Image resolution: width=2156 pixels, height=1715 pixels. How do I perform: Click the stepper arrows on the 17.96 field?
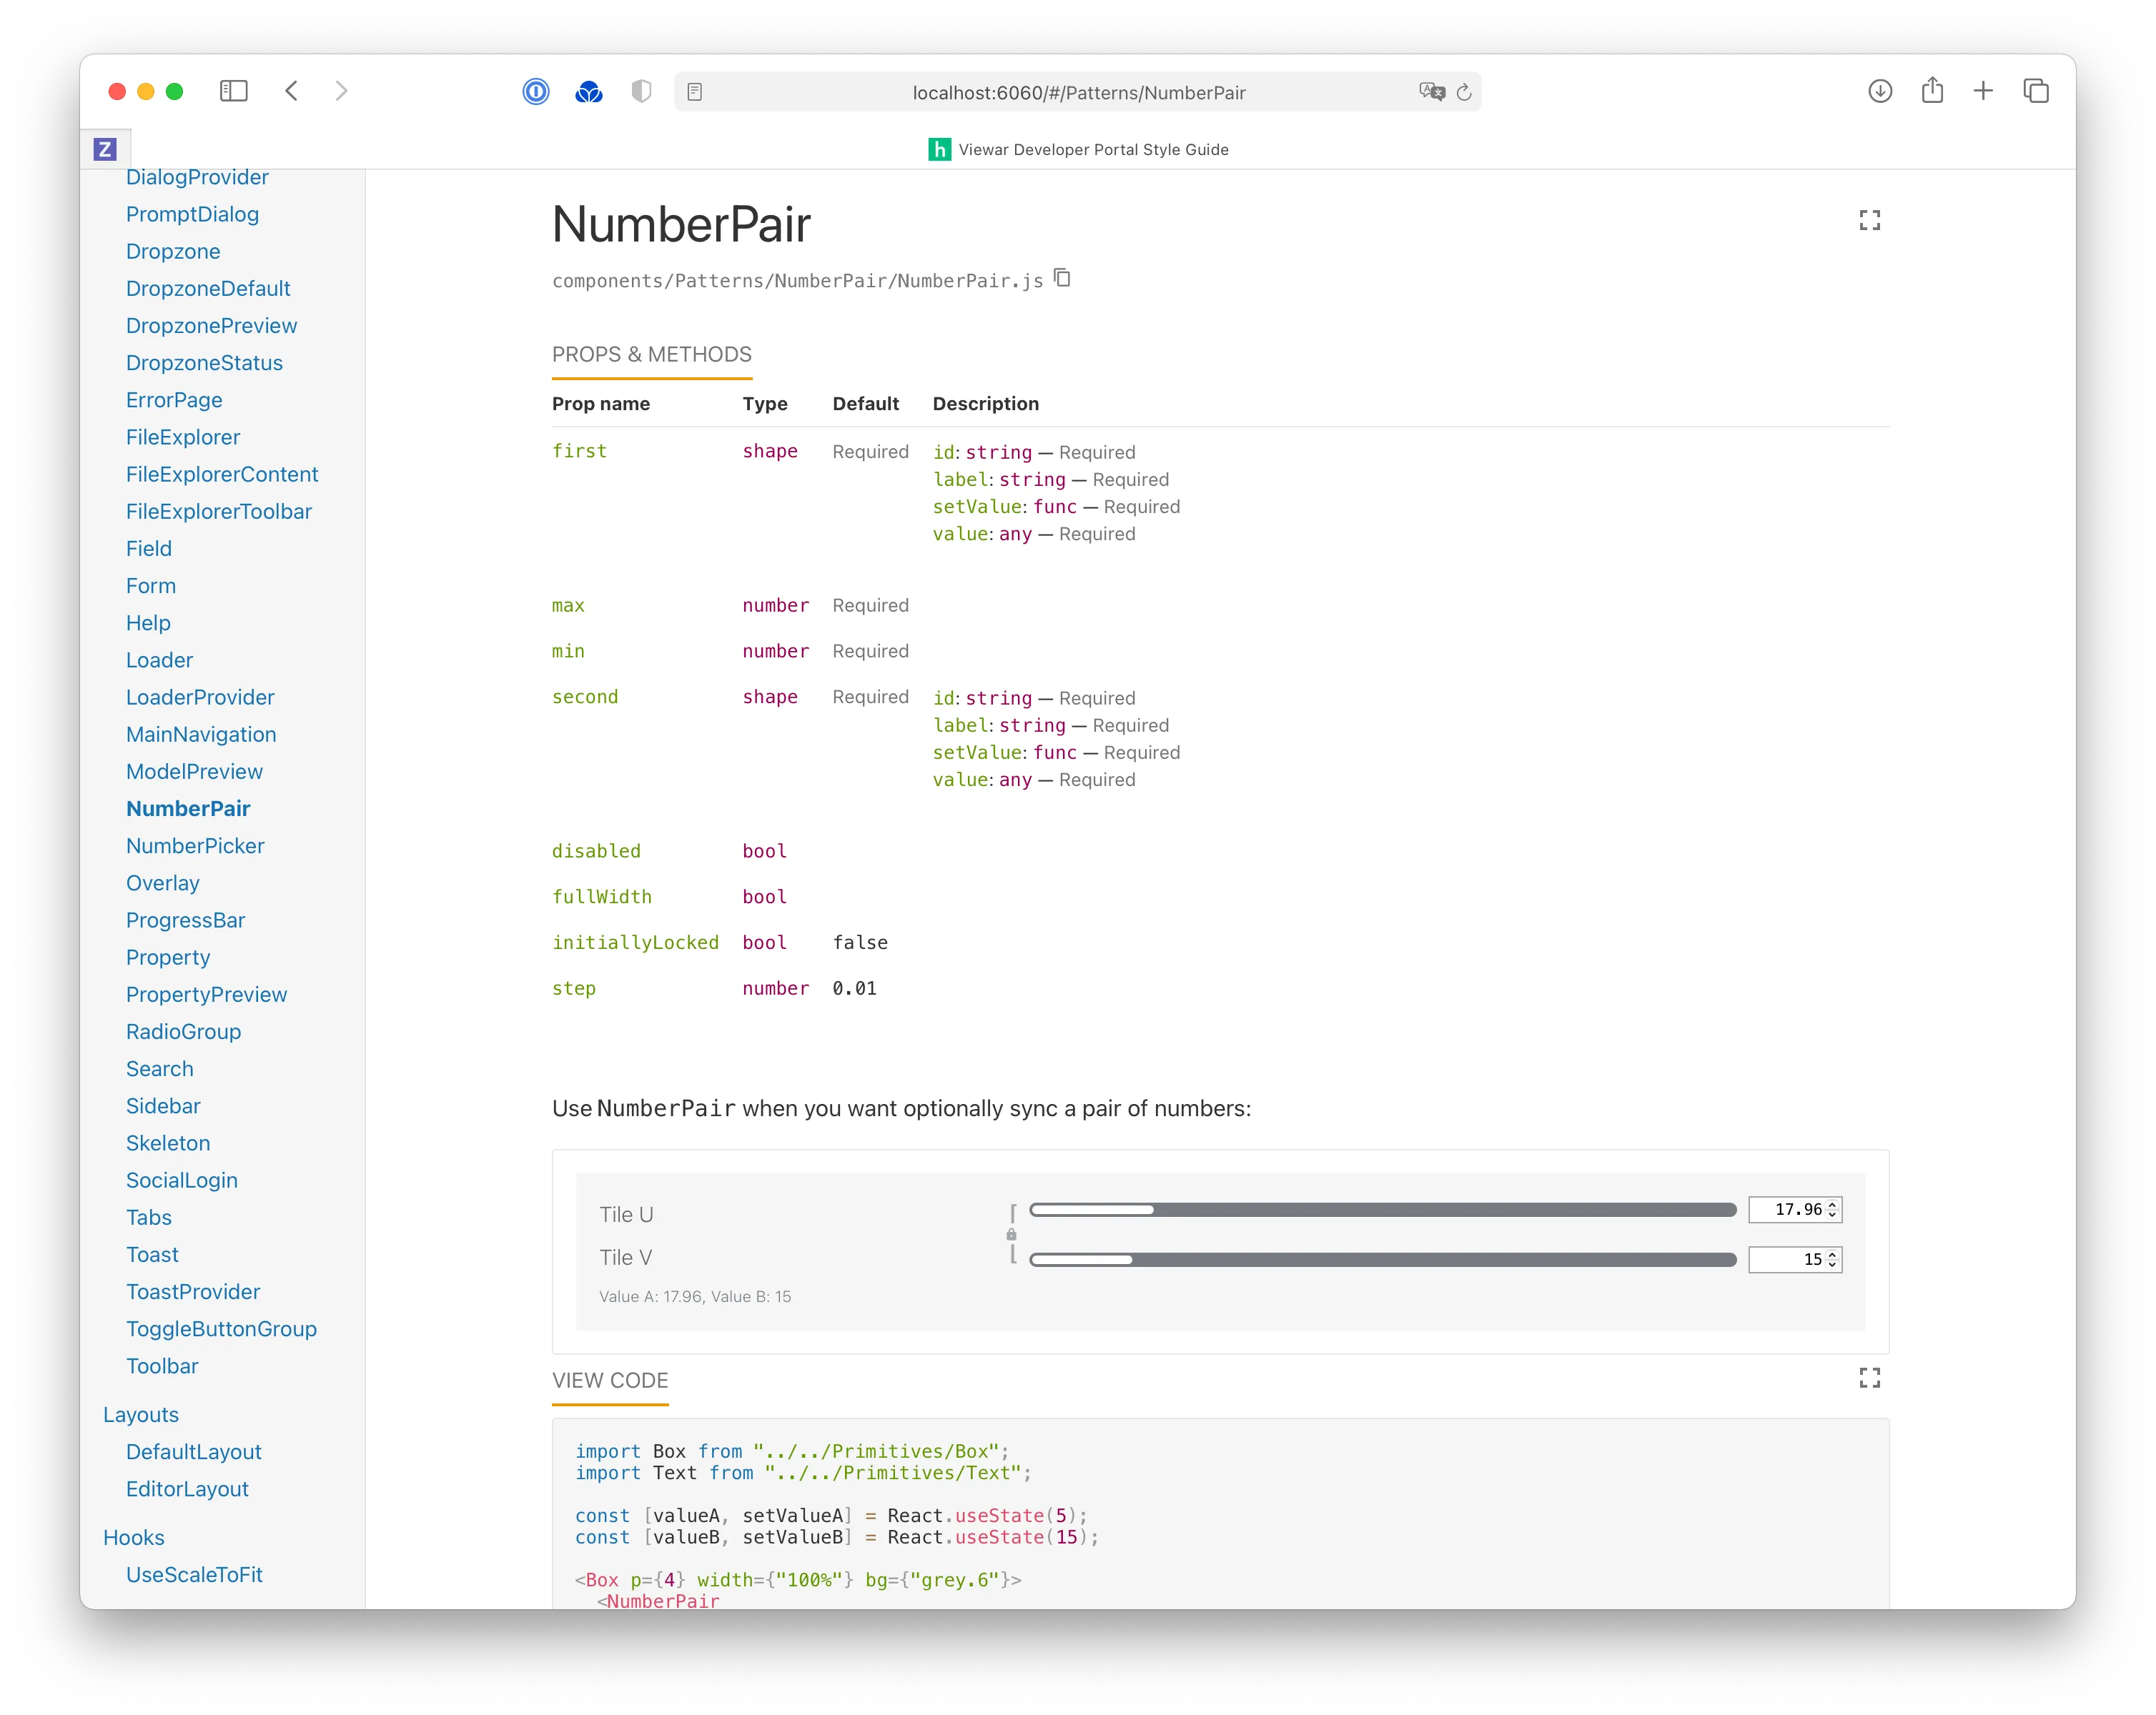(x=1832, y=1211)
